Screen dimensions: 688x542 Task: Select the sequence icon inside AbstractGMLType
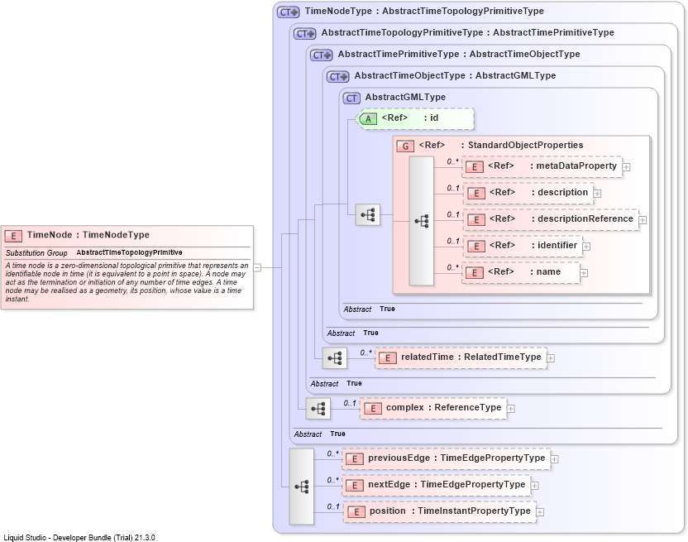[368, 215]
